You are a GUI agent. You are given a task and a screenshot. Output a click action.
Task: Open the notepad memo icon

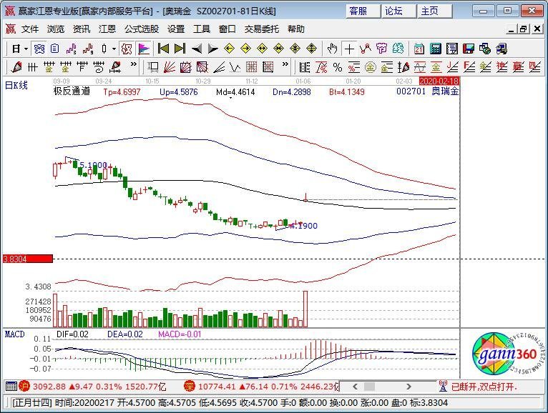pos(452,49)
